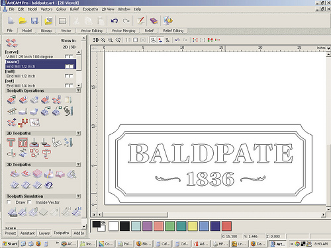This screenshot has height=248, width=331.
Task: Click canvas horizontal scrollbar right arrow
Action: point(323,214)
